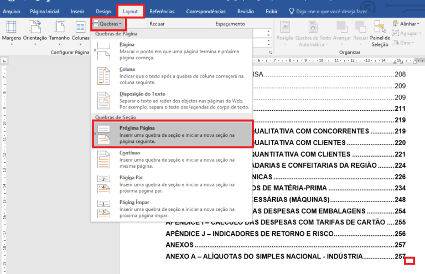Click the Página break icon
The image size is (425, 274).
click(103, 51)
